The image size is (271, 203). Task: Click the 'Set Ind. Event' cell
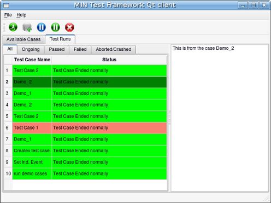[x=32, y=162]
